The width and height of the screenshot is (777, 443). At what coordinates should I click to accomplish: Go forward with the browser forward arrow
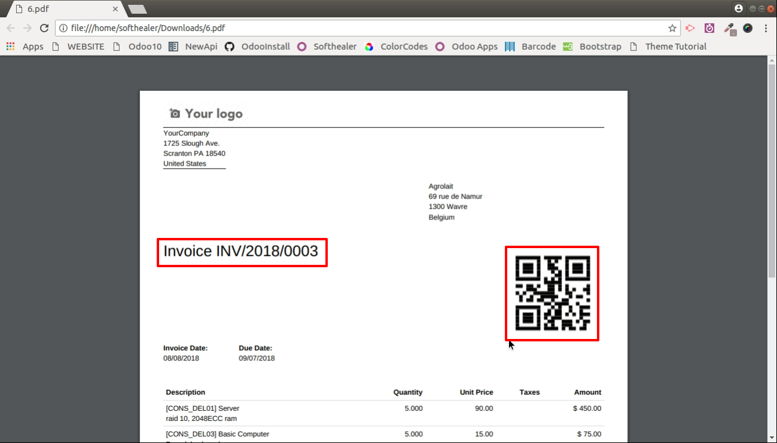27,28
